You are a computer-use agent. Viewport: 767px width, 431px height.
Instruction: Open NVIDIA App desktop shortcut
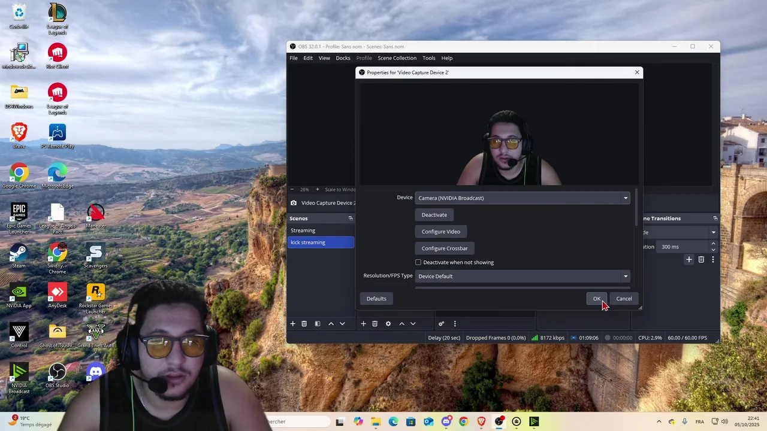pos(19,296)
